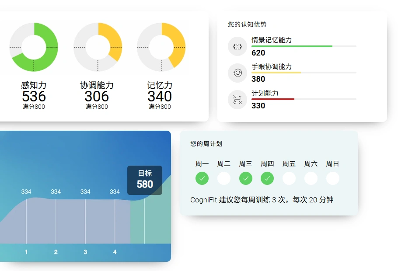Click the 您的认知优势 heading
Image resolution: width=398 pixels, height=271 pixels.
coord(247,24)
